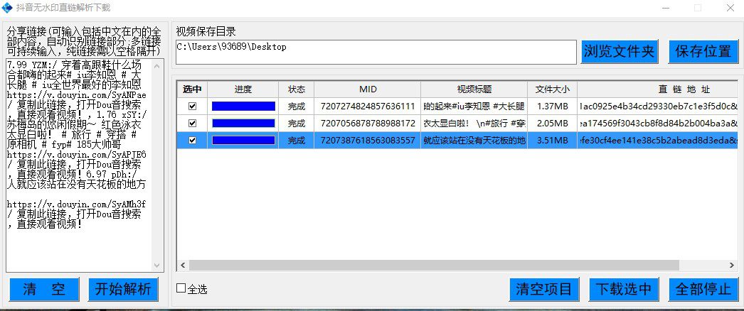Click the 1.37MB file size cell

[x=552, y=107]
